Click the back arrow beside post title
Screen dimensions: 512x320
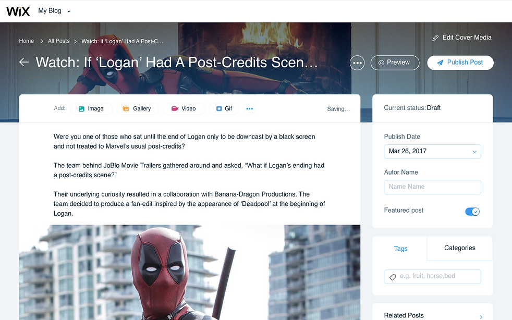[24, 62]
